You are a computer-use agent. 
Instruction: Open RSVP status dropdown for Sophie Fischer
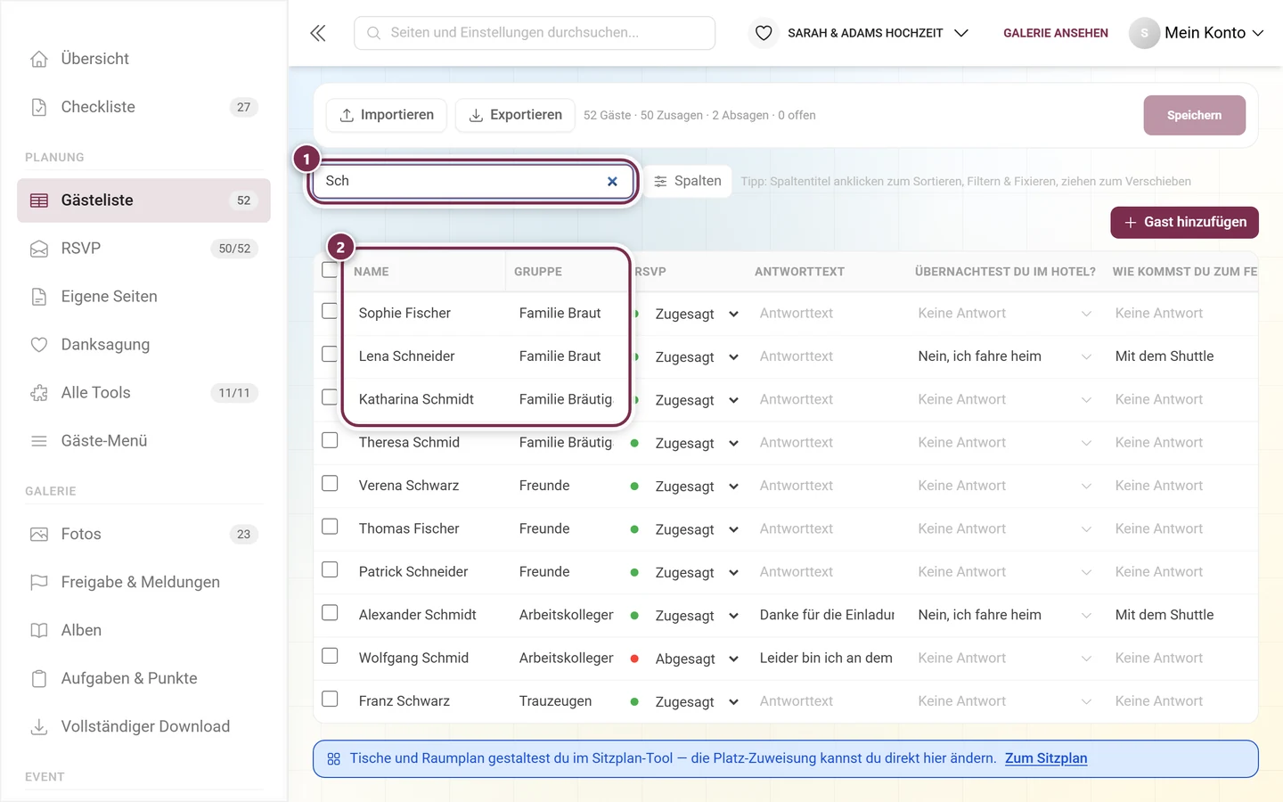coord(697,314)
